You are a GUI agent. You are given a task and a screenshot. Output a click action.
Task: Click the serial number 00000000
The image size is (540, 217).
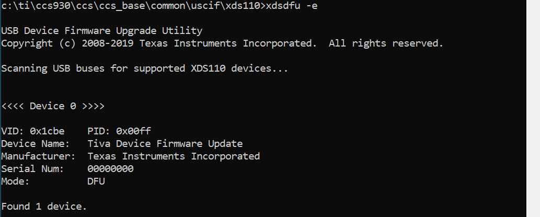click(x=110, y=168)
